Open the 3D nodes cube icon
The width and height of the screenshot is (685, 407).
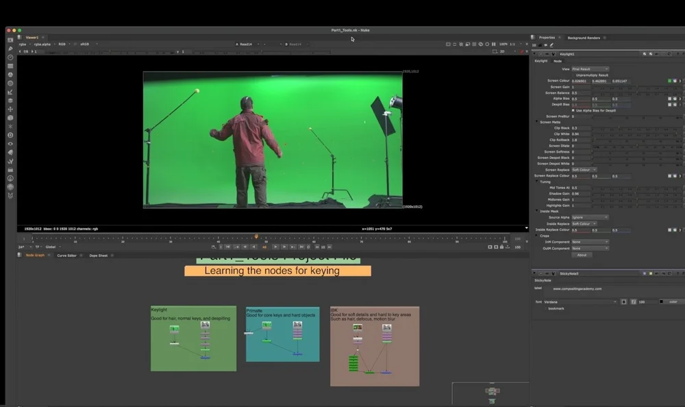click(x=10, y=118)
